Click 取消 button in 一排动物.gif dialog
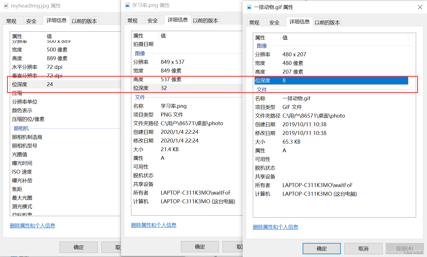This screenshot has height=257, width=427. pyautogui.click(x=363, y=249)
